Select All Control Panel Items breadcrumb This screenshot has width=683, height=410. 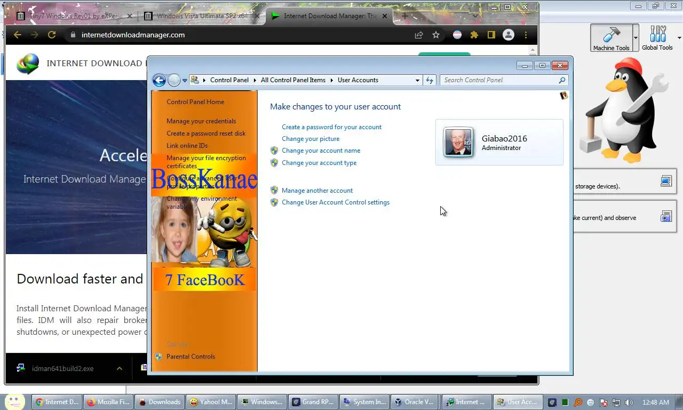(293, 80)
